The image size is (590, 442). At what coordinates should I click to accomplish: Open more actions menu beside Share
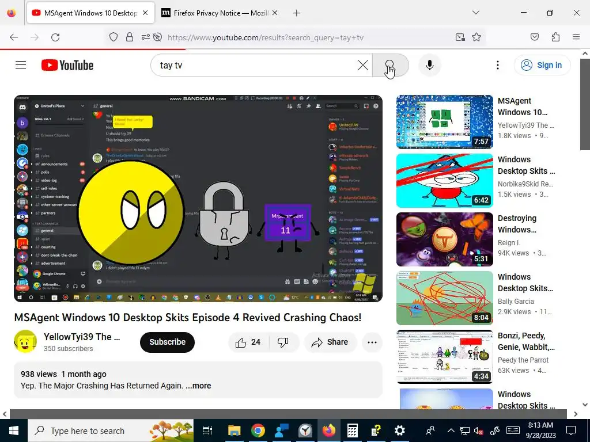click(372, 342)
